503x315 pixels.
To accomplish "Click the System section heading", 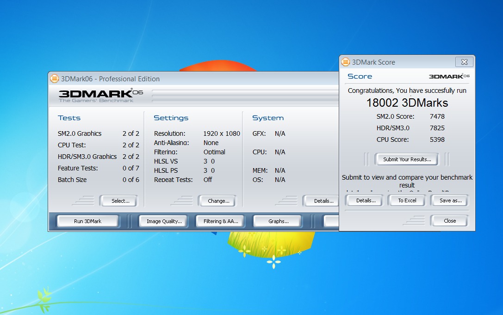I will point(268,118).
